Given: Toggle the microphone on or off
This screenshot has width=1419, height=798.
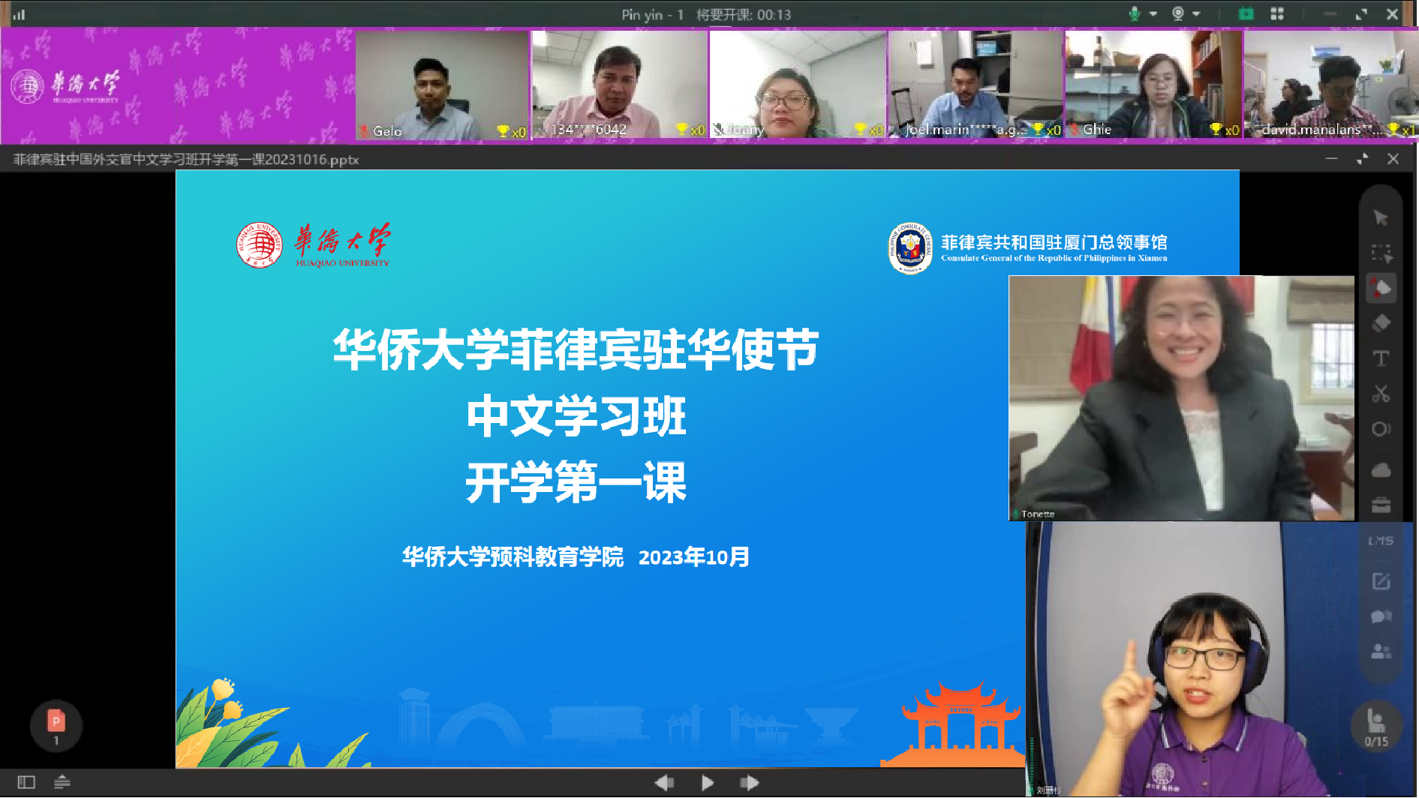Looking at the screenshot, I should pyautogui.click(x=1135, y=13).
